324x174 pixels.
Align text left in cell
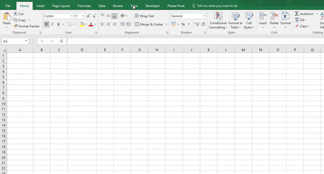tap(102, 24)
